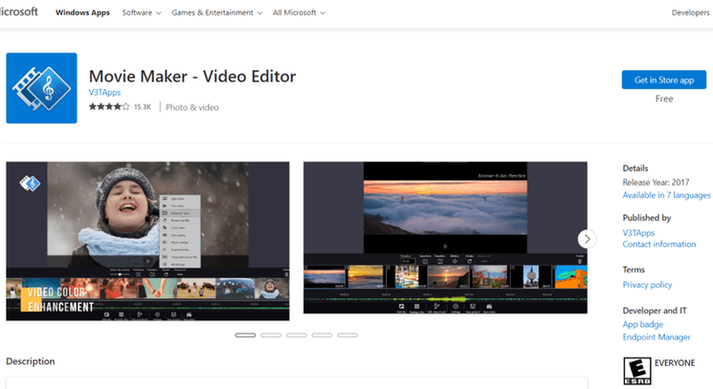Click the Movie Maker logo in first screenshot
Viewport: 713px width, 389px height.
30,183
